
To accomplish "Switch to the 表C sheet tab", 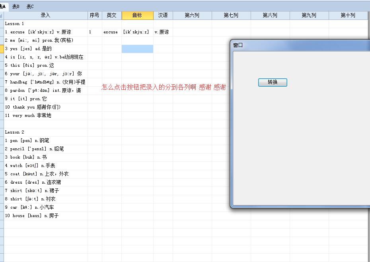I will [30, 6].
